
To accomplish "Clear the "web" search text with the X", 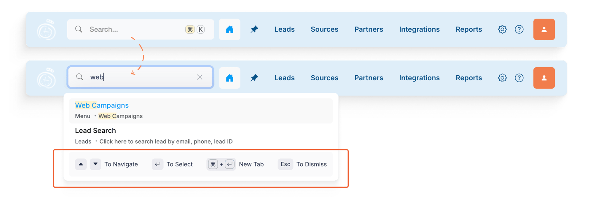I will pyautogui.click(x=200, y=77).
